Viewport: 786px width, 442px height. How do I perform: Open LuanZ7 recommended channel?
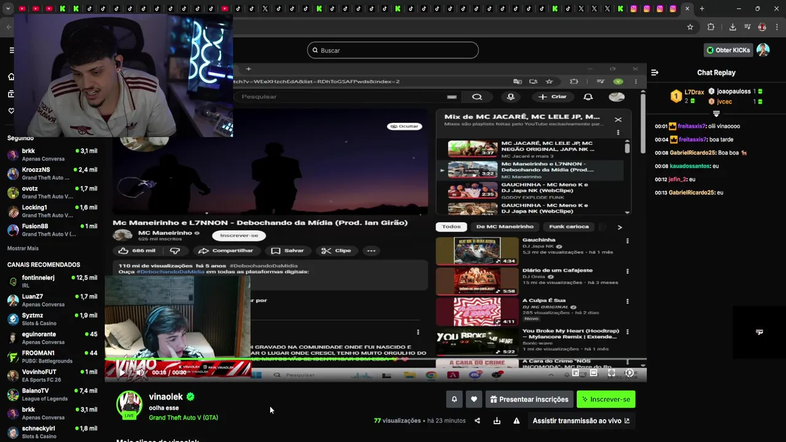[x=52, y=300]
